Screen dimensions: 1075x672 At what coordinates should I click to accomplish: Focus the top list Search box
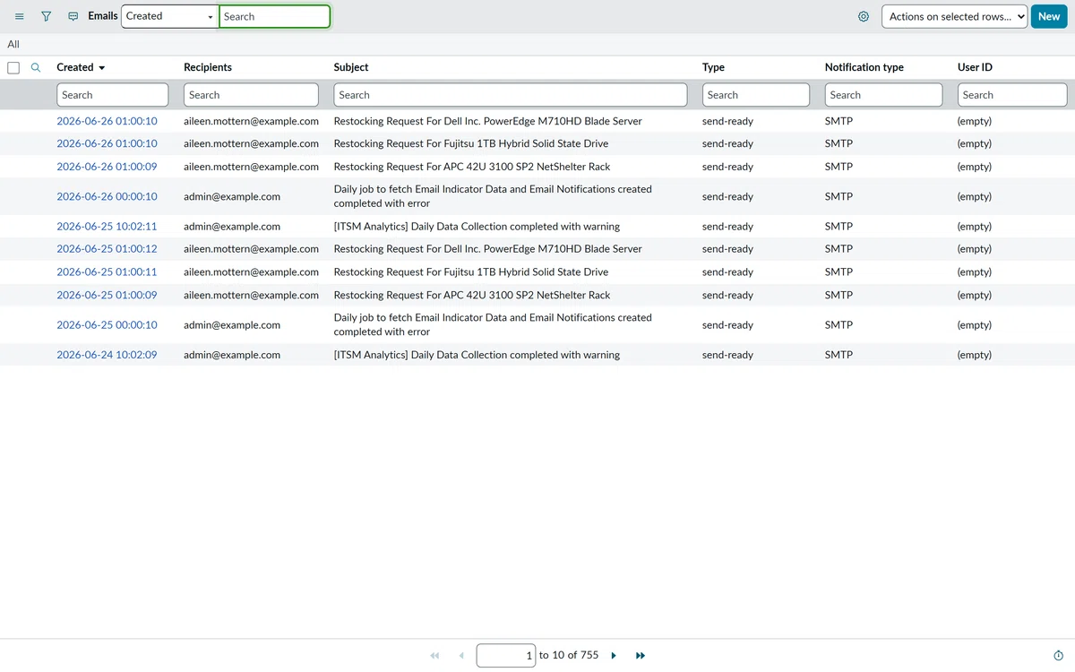(275, 16)
